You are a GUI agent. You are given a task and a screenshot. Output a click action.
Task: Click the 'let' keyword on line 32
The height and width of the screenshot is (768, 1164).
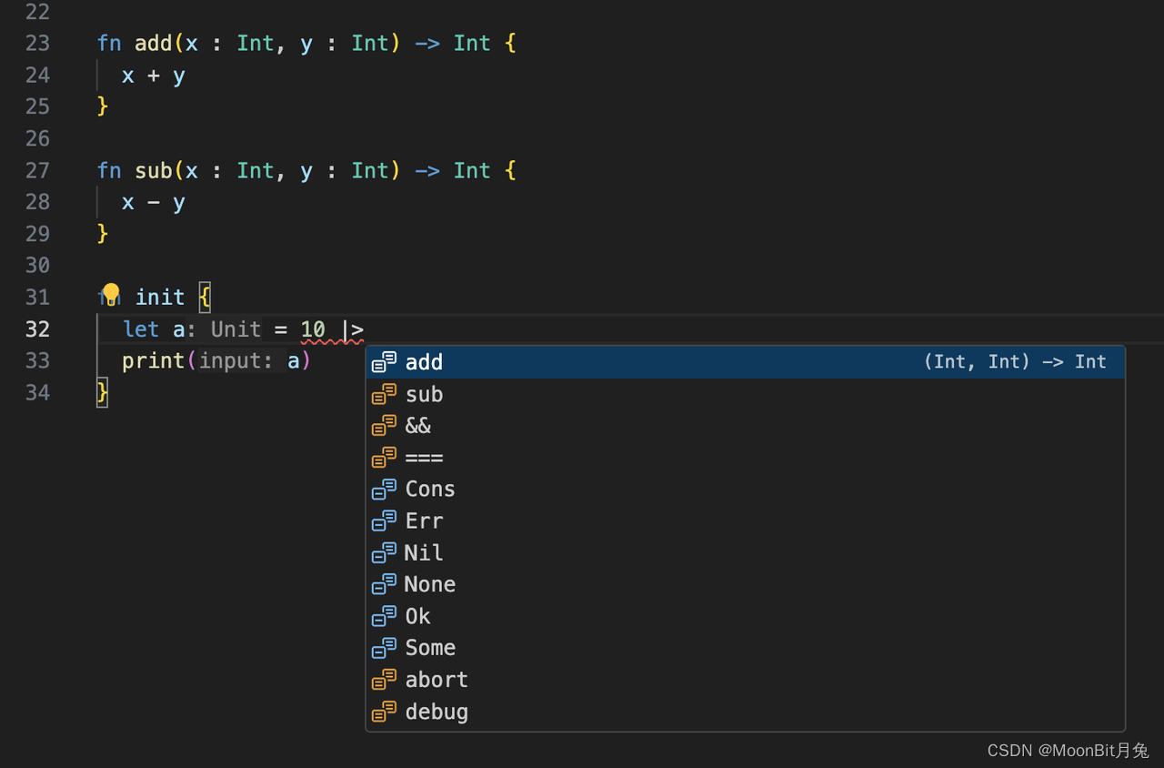(x=141, y=329)
